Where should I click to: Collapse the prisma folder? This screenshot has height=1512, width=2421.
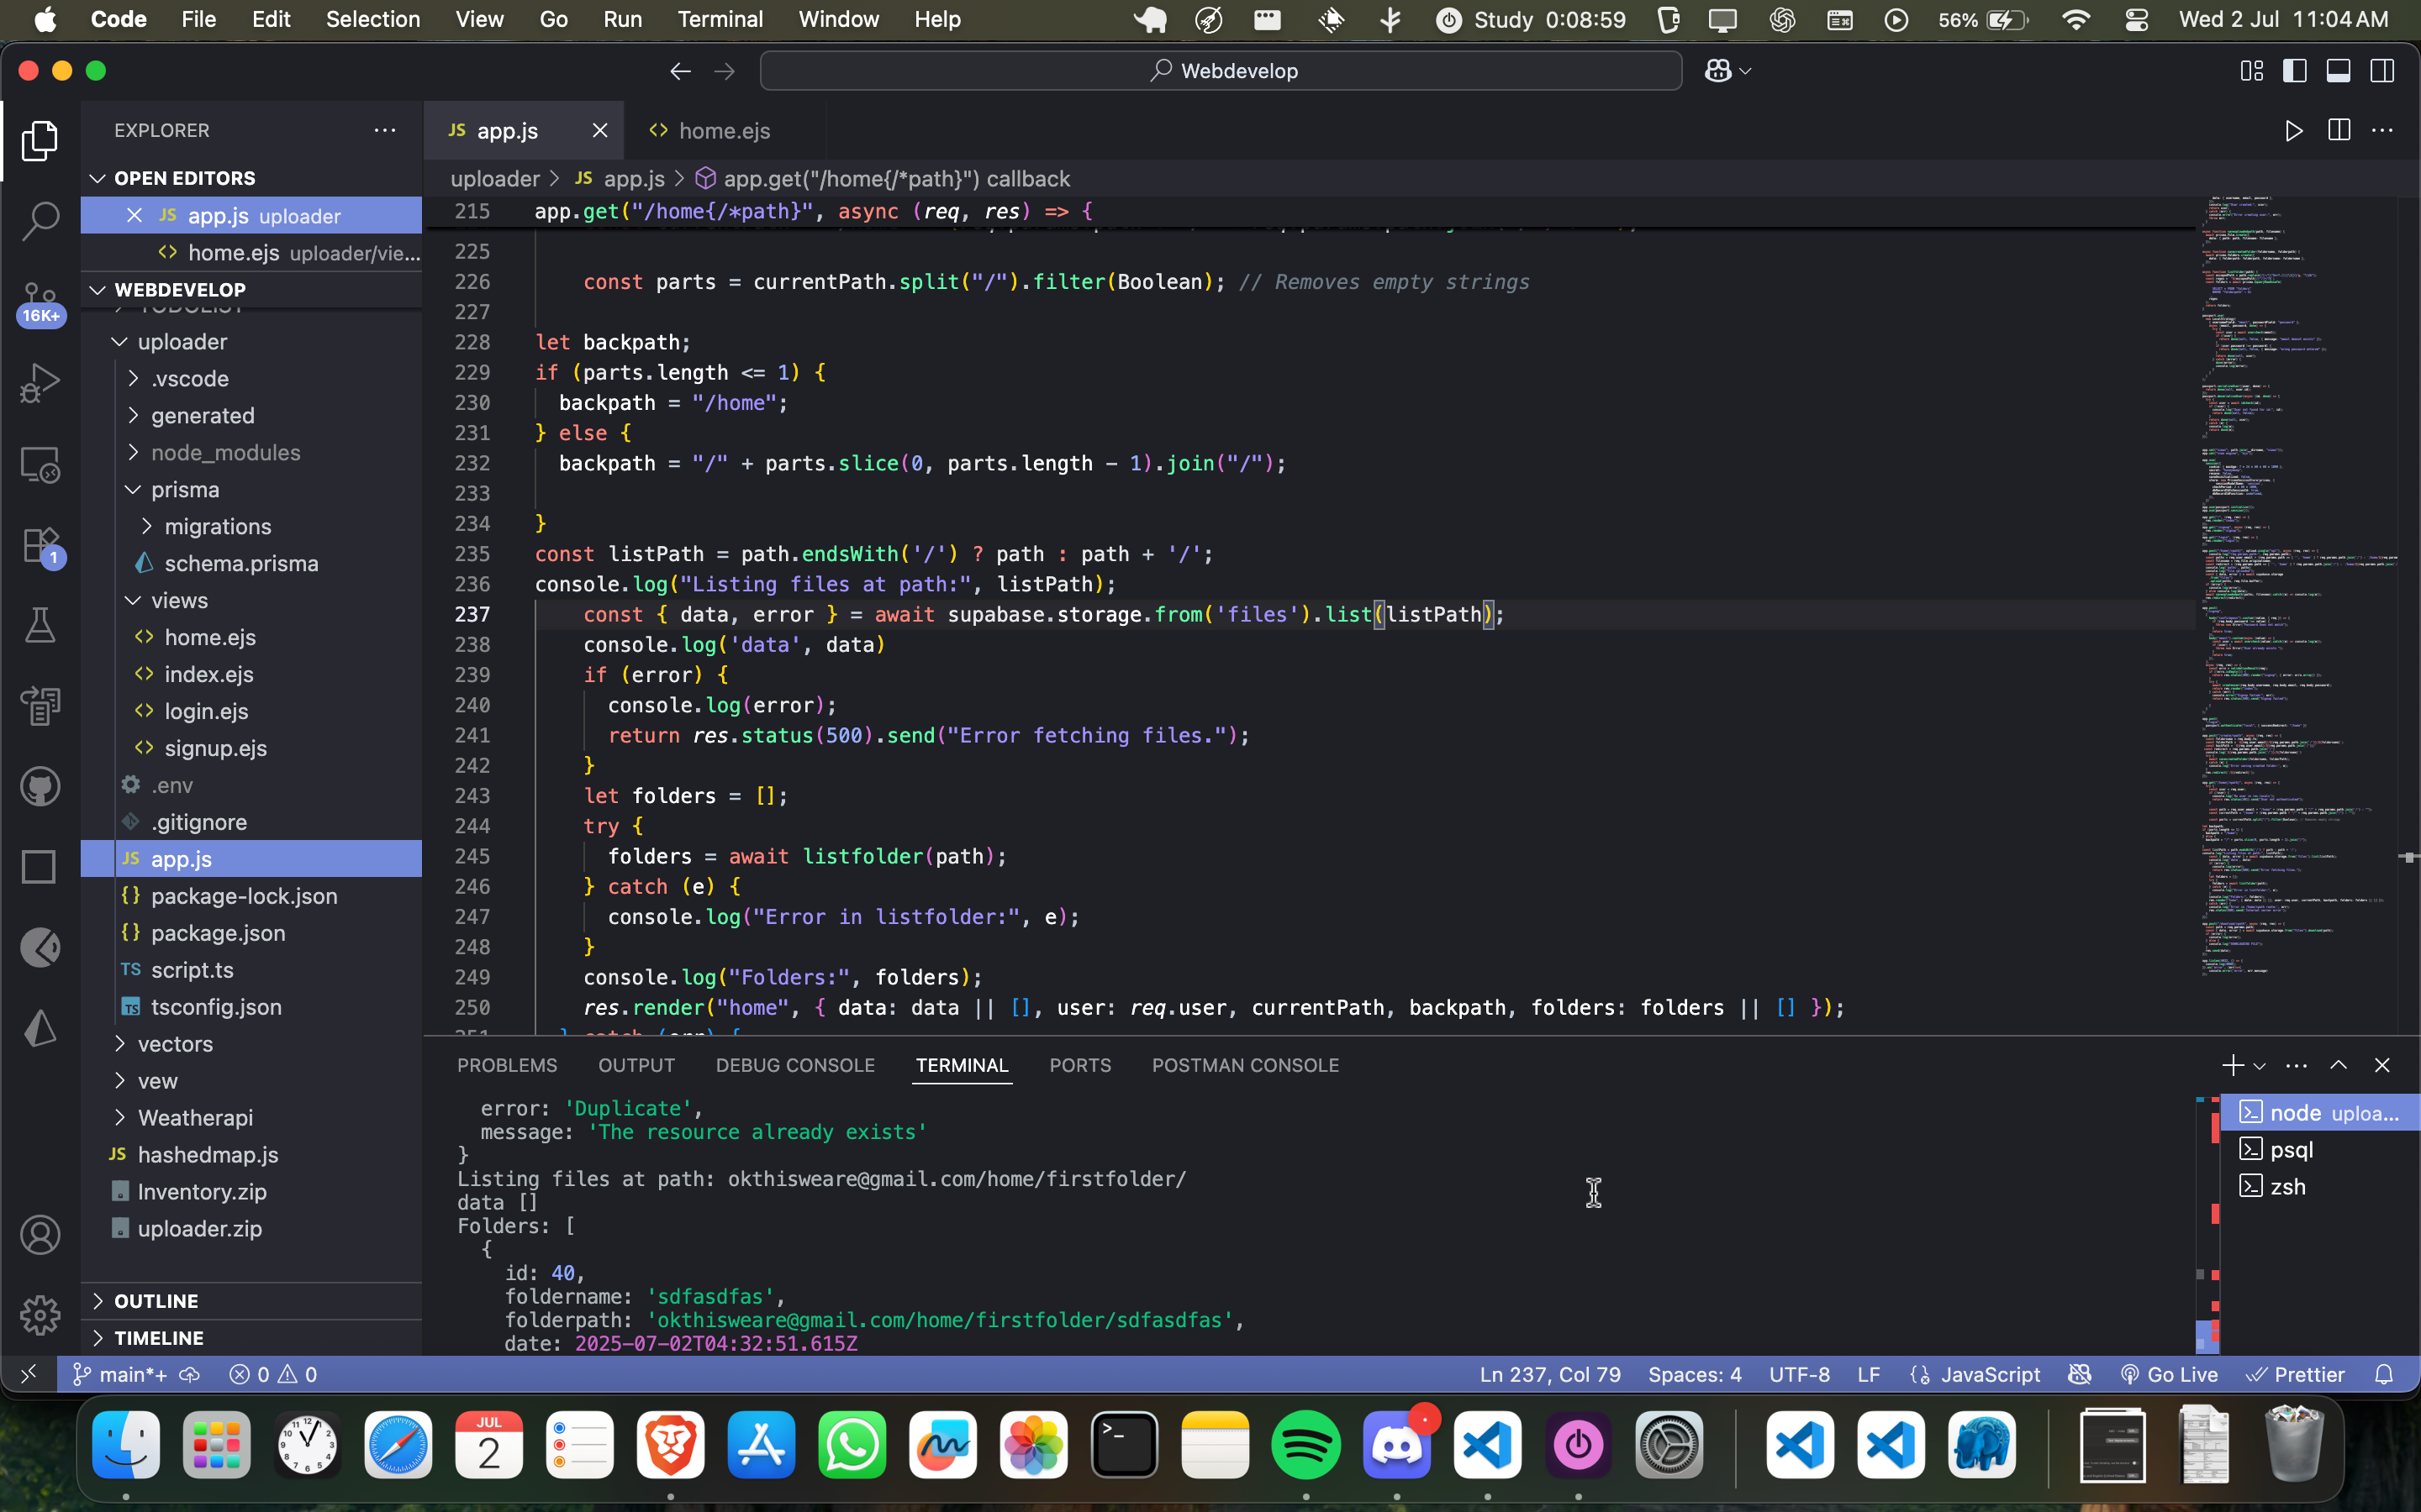click(x=185, y=490)
